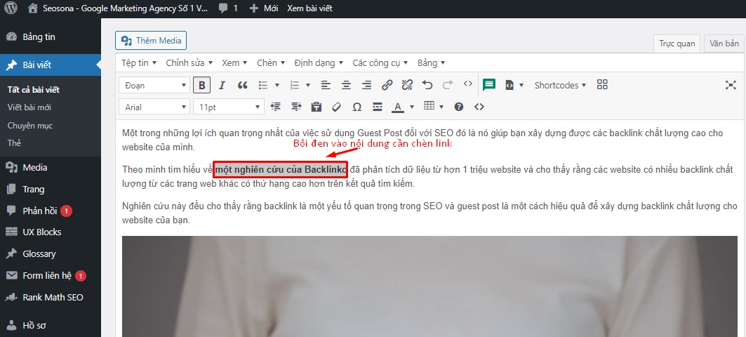Open keyboard shortcuts help icon

point(459,107)
